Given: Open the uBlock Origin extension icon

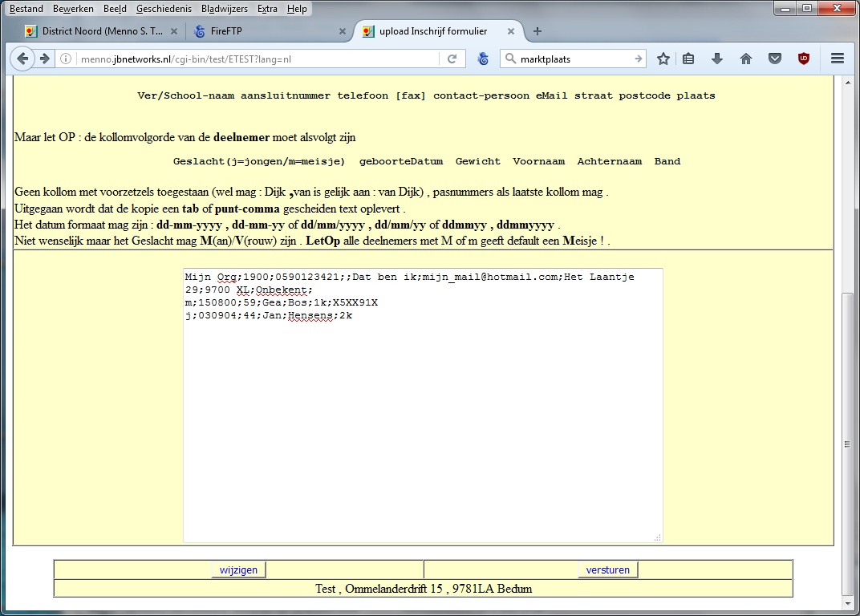Looking at the screenshot, I should point(803,59).
